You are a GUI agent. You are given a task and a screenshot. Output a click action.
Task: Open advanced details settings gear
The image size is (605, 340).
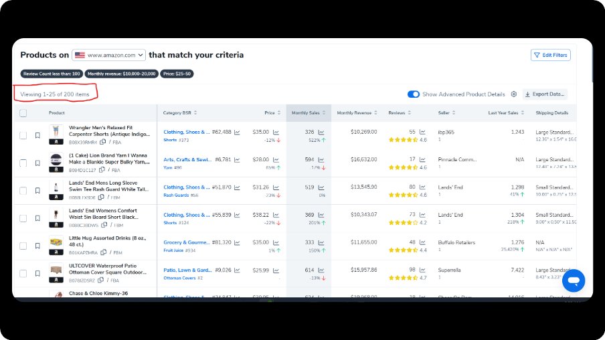514,94
